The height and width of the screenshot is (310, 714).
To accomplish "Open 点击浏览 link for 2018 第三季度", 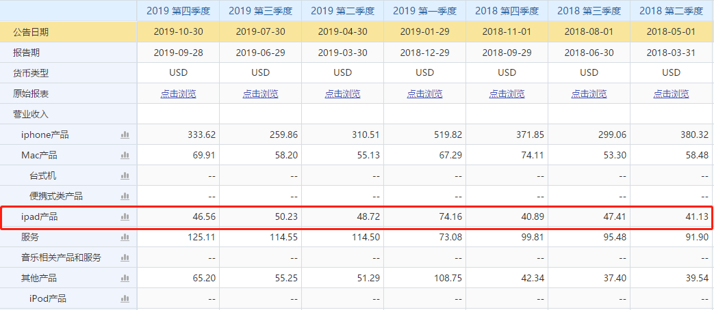I will (x=589, y=94).
